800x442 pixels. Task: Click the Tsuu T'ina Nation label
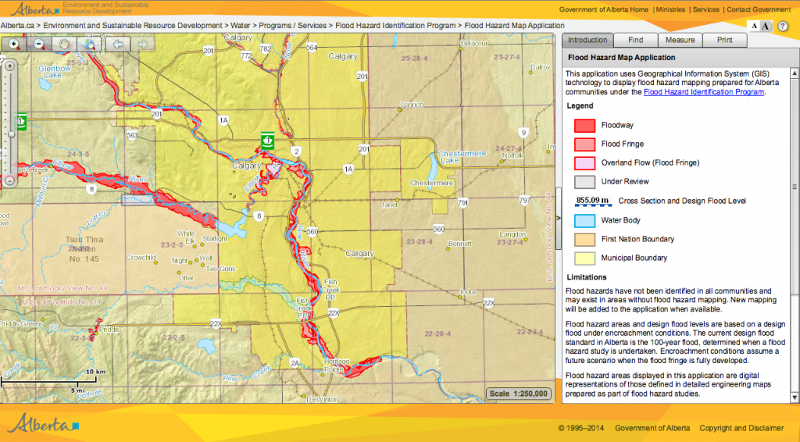coord(84,249)
